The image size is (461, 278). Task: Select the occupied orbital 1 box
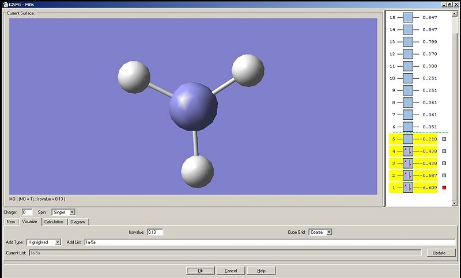[x=408, y=188]
